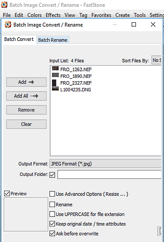The image size is (164, 242).
Task: Switch to the Batch Rename tab
Action: [x=53, y=40]
